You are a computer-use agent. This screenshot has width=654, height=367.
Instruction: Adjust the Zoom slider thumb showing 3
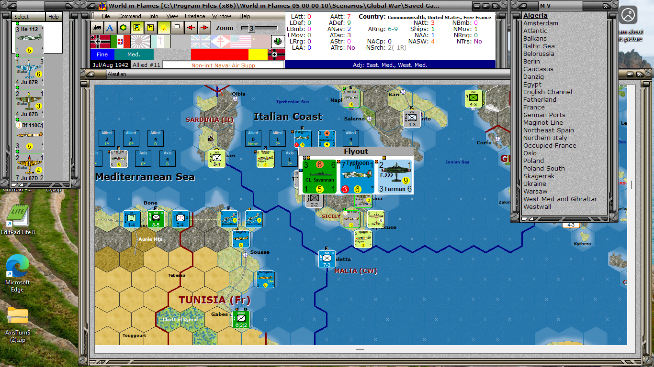(x=251, y=28)
